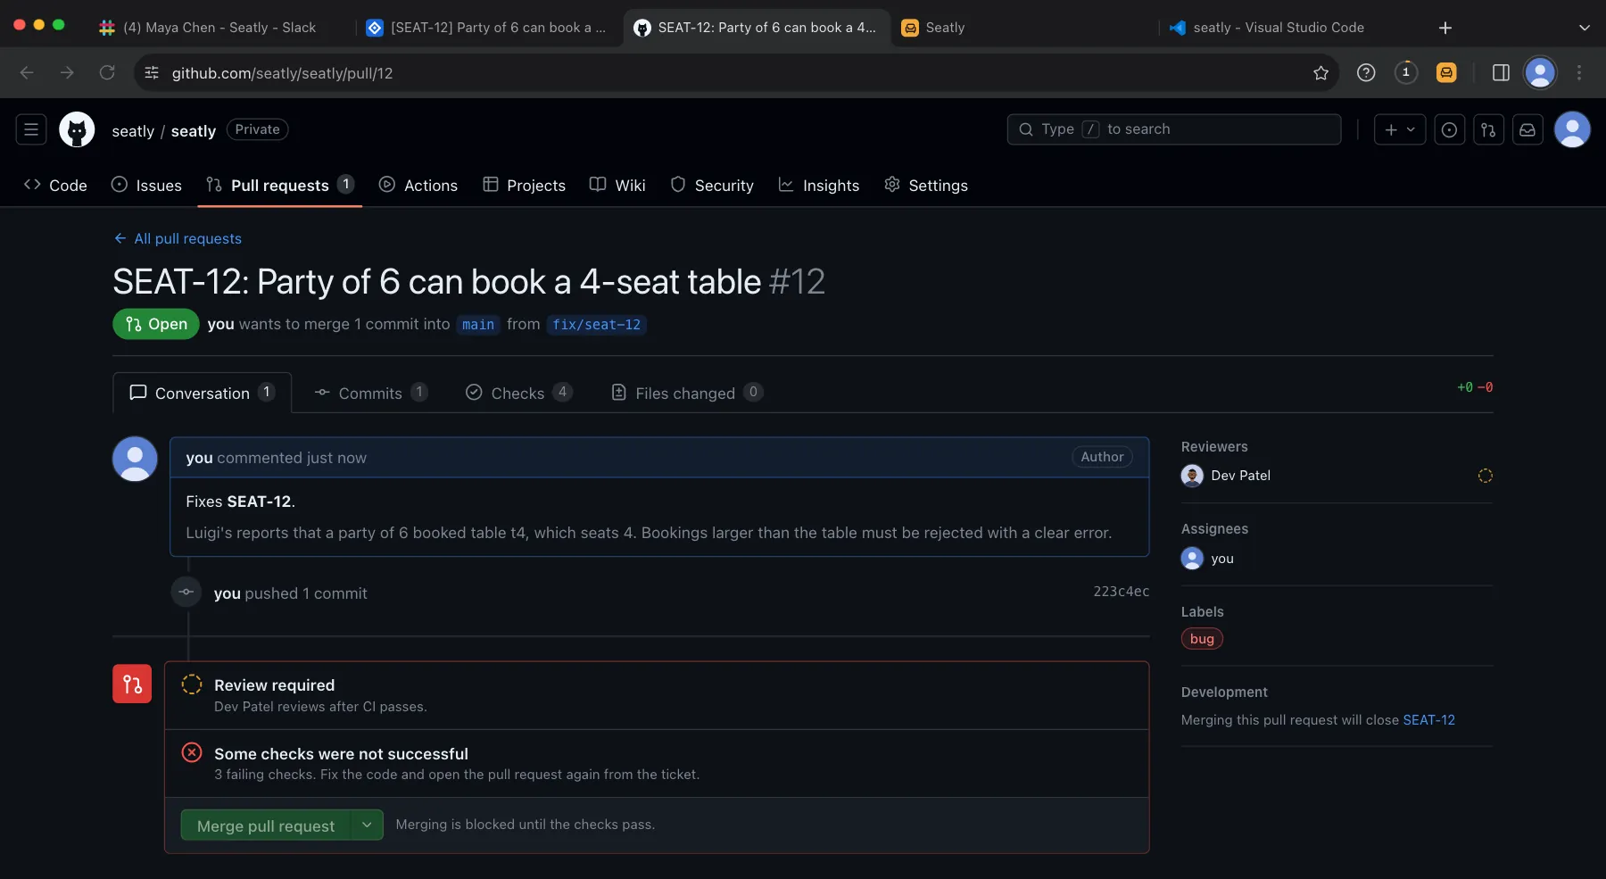The image size is (1606, 879).
Task: Switch to the Checks tab
Action: pyautogui.click(x=519, y=393)
